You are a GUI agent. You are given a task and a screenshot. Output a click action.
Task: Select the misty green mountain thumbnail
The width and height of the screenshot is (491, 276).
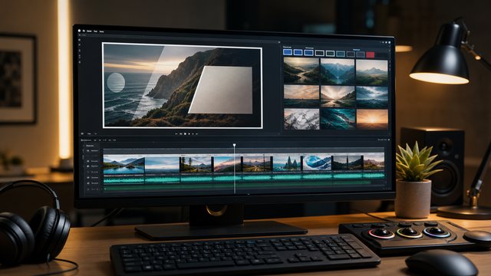(x=371, y=73)
